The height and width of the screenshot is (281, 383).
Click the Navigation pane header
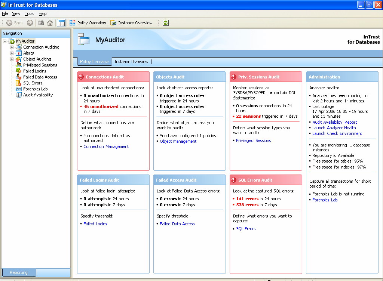(36, 33)
